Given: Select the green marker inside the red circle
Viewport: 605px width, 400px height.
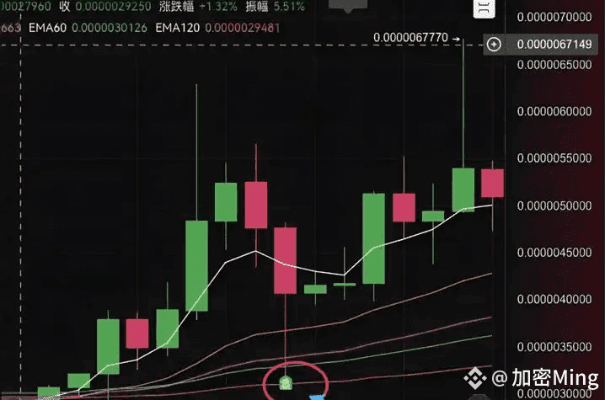Looking at the screenshot, I should click(286, 382).
